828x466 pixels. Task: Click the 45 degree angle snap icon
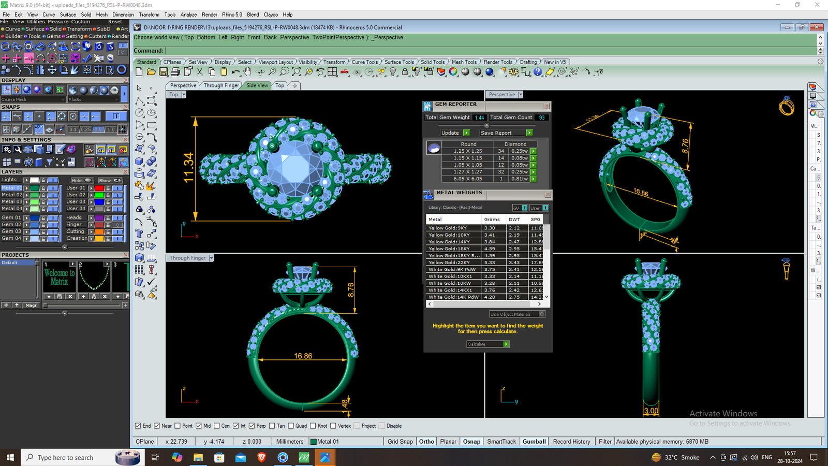39,129
